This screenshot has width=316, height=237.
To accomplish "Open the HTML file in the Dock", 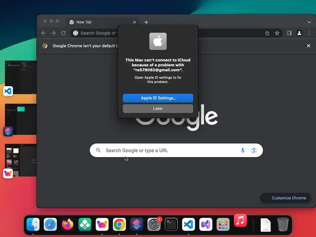I will pos(266,225).
